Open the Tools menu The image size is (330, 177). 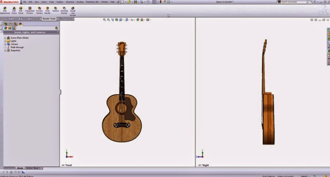52,2
